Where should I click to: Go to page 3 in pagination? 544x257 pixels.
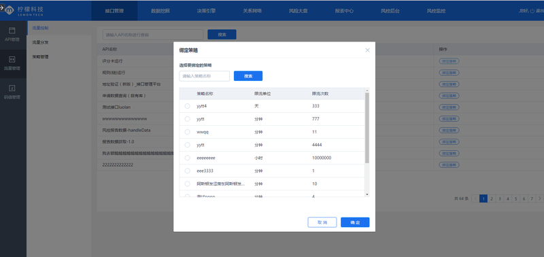pyautogui.click(x=500, y=199)
